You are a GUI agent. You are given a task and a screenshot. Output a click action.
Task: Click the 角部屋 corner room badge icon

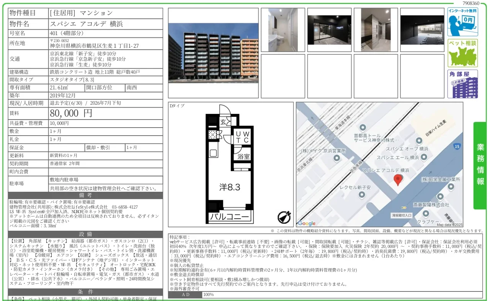(x=462, y=84)
